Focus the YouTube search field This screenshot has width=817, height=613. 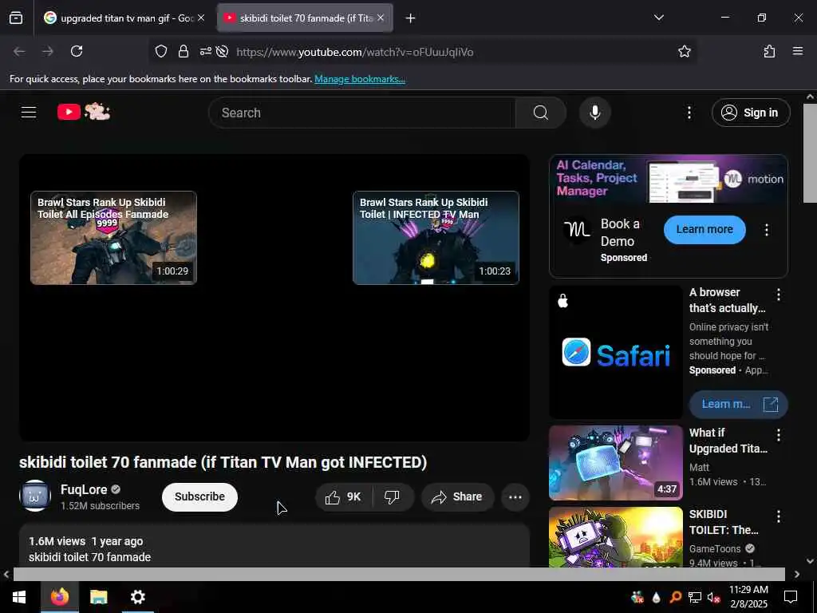pos(362,113)
